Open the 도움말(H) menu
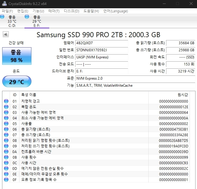Image resolution: width=197 pixels, height=189 pixels. (91, 11)
